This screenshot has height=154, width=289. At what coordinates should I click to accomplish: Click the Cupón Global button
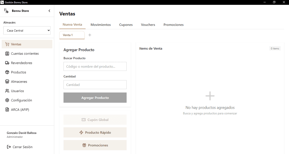pos(95,120)
